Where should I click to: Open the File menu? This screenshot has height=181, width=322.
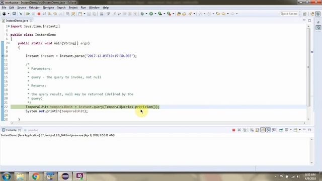click(4, 8)
